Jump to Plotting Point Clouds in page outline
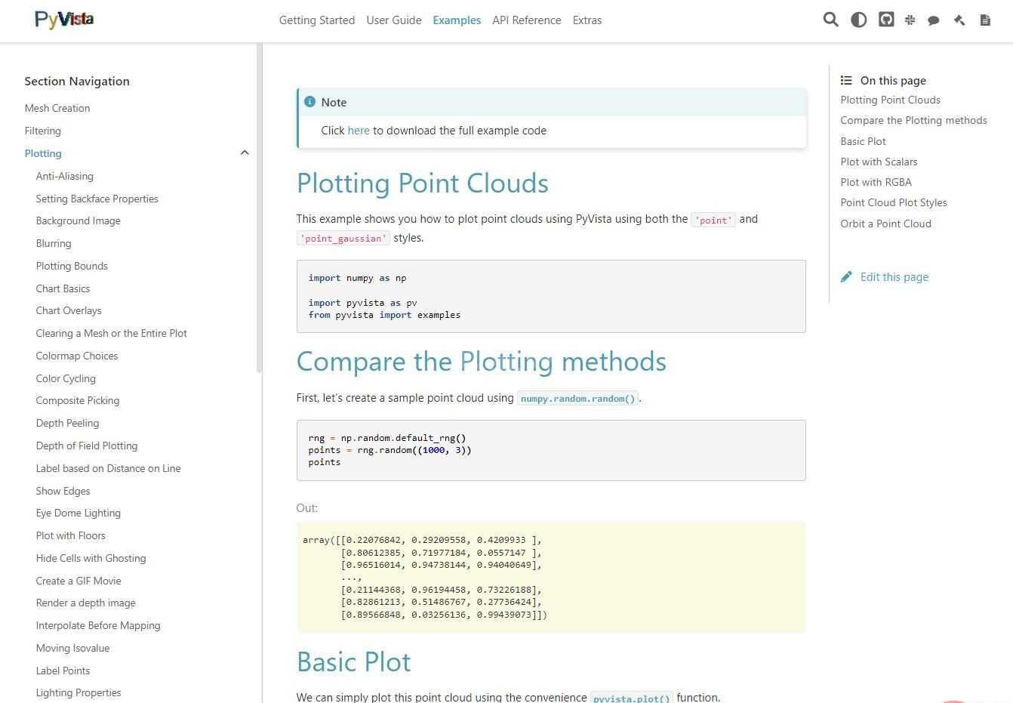Image resolution: width=1013 pixels, height=703 pixels. 890,100
